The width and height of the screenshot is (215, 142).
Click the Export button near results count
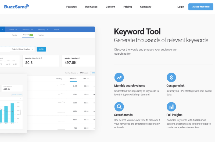[93, 73]
